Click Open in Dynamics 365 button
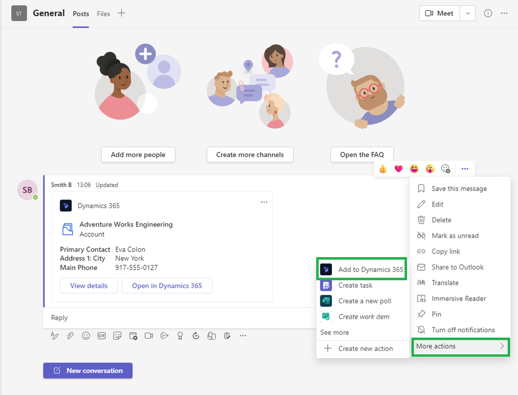 pos(167,286)
